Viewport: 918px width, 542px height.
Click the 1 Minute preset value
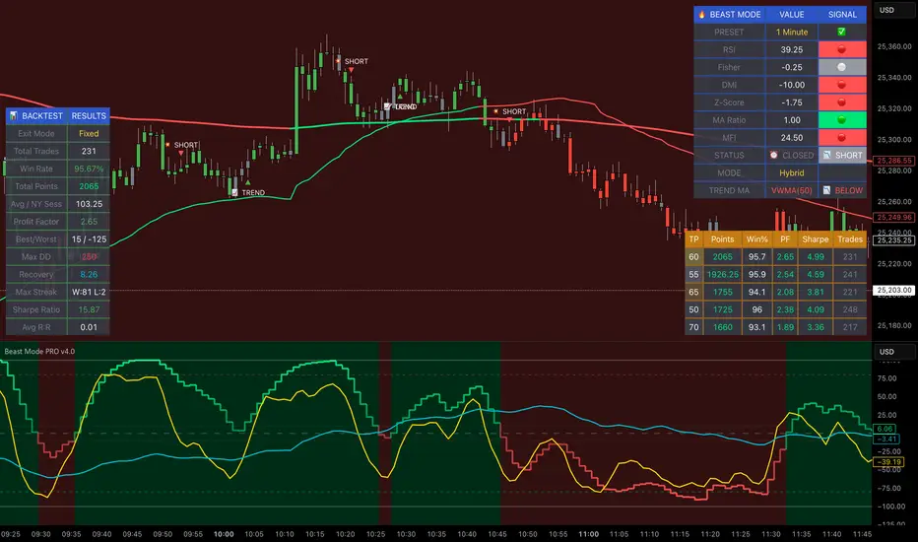coord(792,32)
